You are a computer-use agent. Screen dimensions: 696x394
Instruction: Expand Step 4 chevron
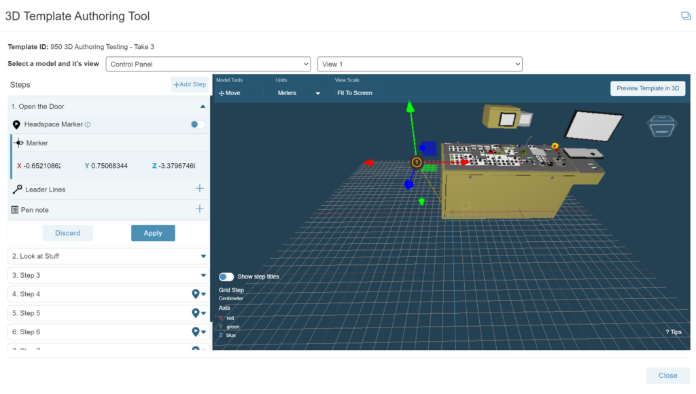click(204, 294)
